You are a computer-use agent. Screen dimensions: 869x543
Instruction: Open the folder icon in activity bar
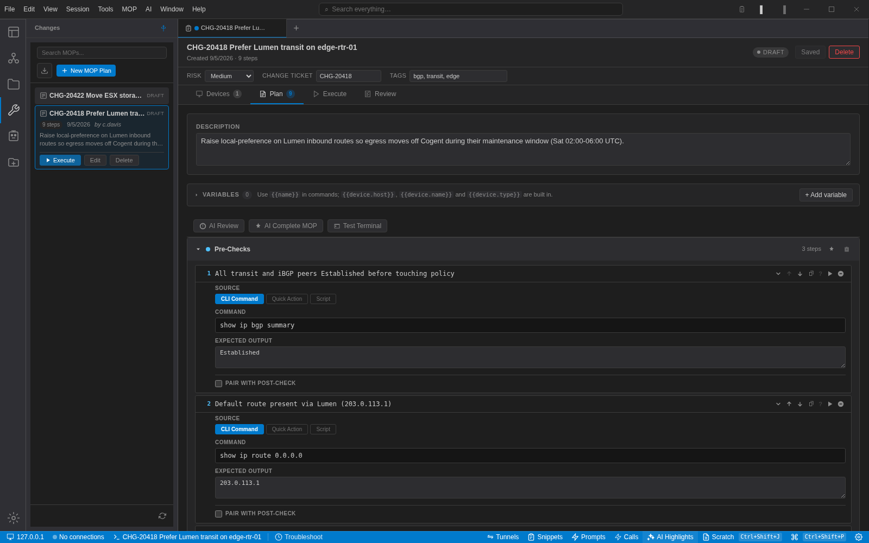tap(14, 84)
